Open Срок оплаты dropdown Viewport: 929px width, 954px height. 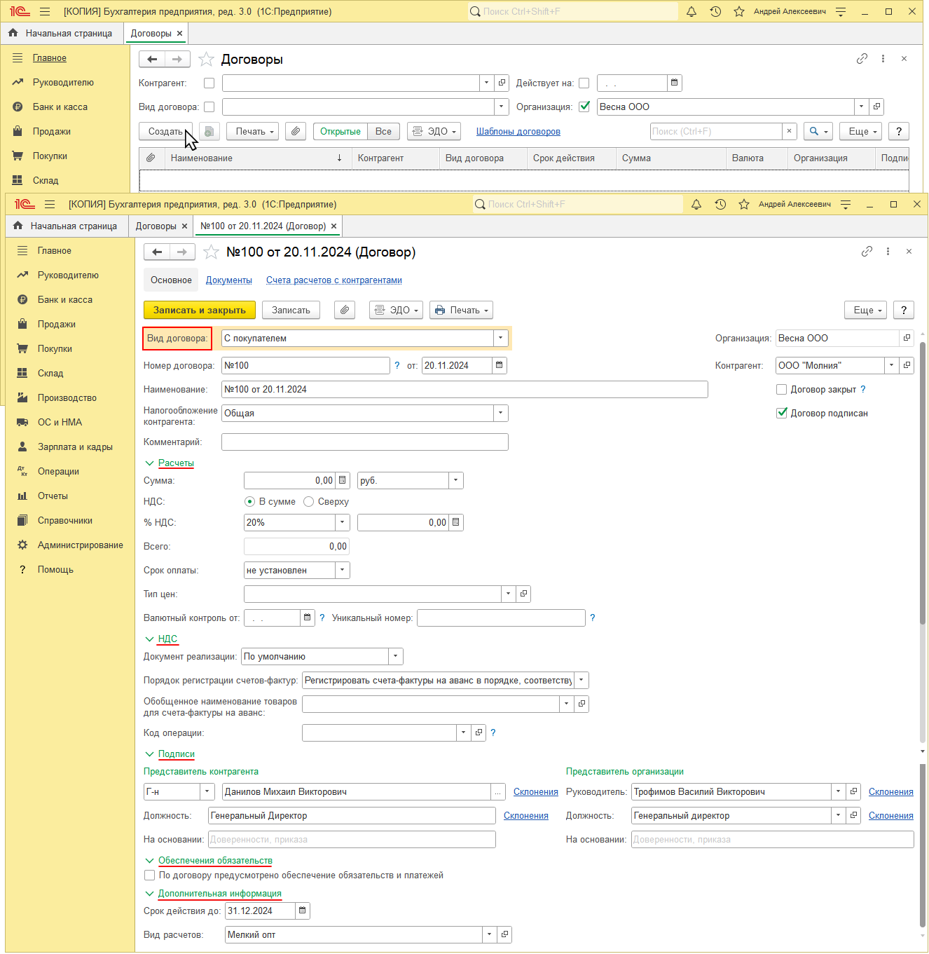[x=342, y=570]
